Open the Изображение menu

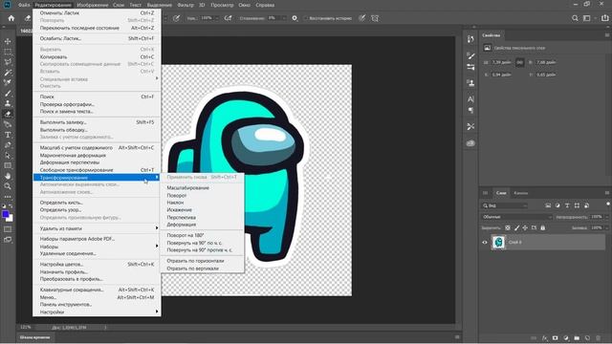point(93,5)
